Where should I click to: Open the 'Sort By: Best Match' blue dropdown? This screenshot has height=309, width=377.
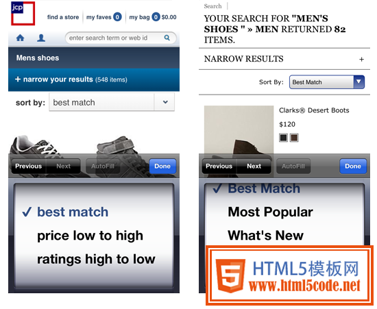tap(327, 82)
